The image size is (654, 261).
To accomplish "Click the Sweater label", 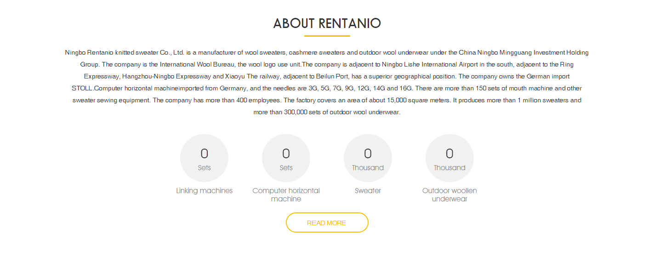I will pos(368,191).
